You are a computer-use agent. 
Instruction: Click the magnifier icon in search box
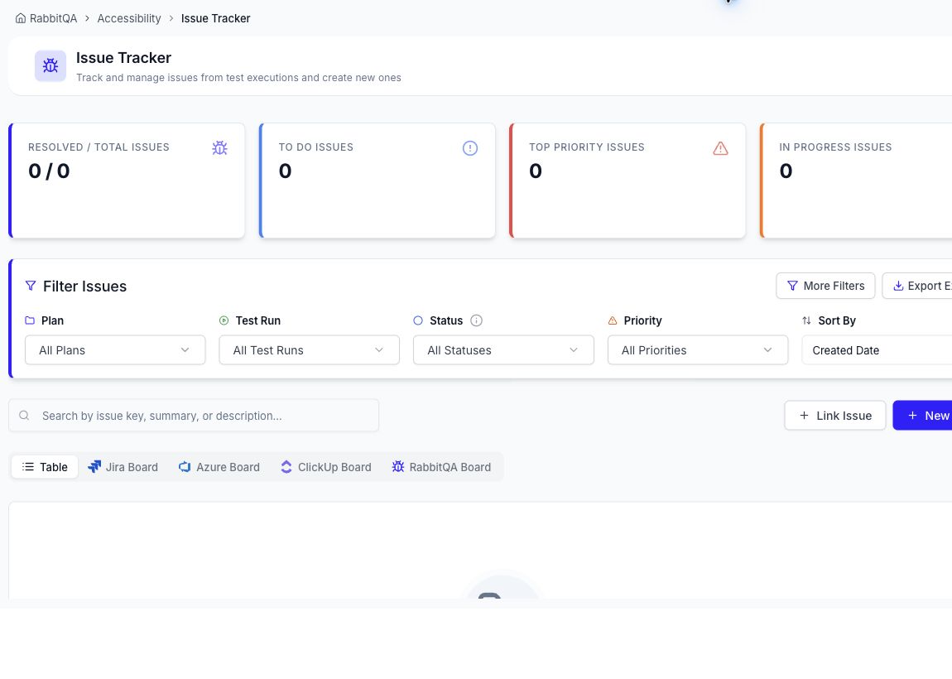(x=24, y=416)
